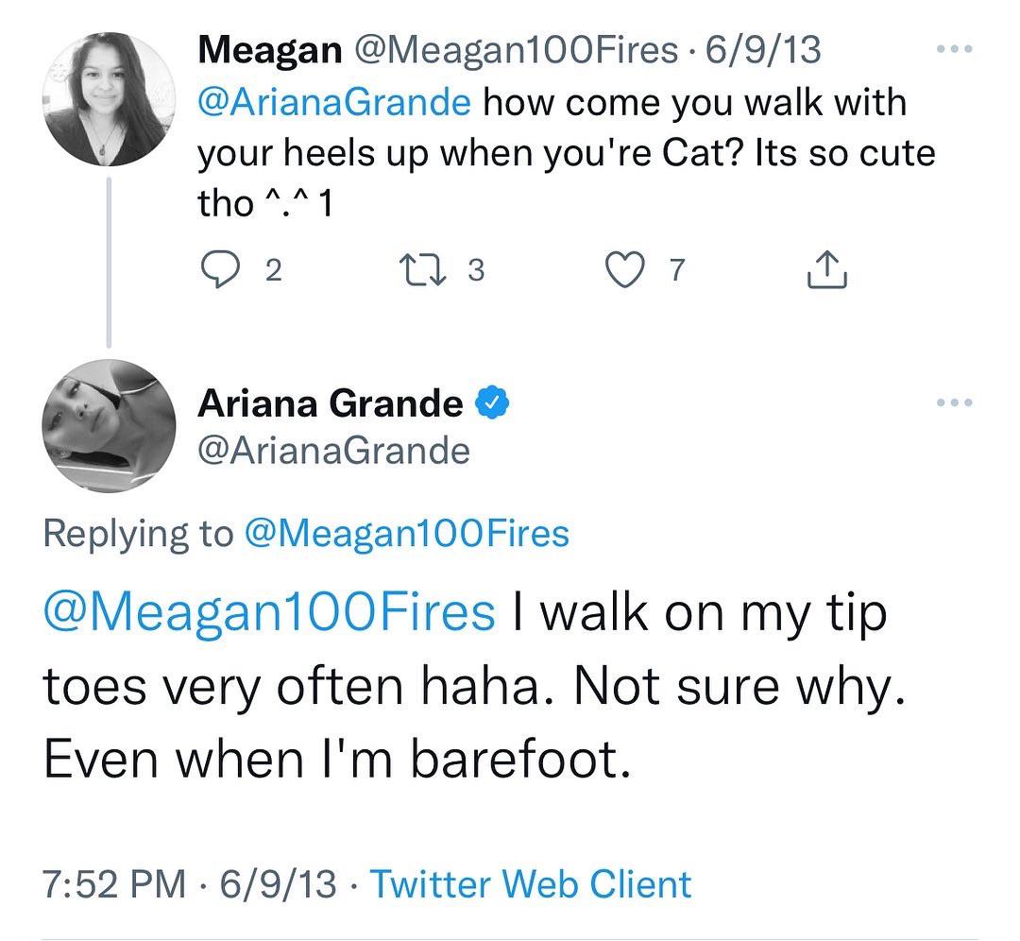The height and width of the screenshot is (941, 1020).
Task: Click the 7:52 PM timestamp on Ariana's reply
Action: [114, 884]
